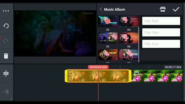Grab the right yellow trim handle

pyautogui.click(x=130, y=76)
